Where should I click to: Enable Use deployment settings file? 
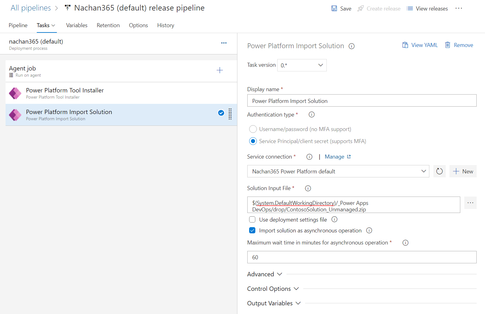(x=252, y=220)
